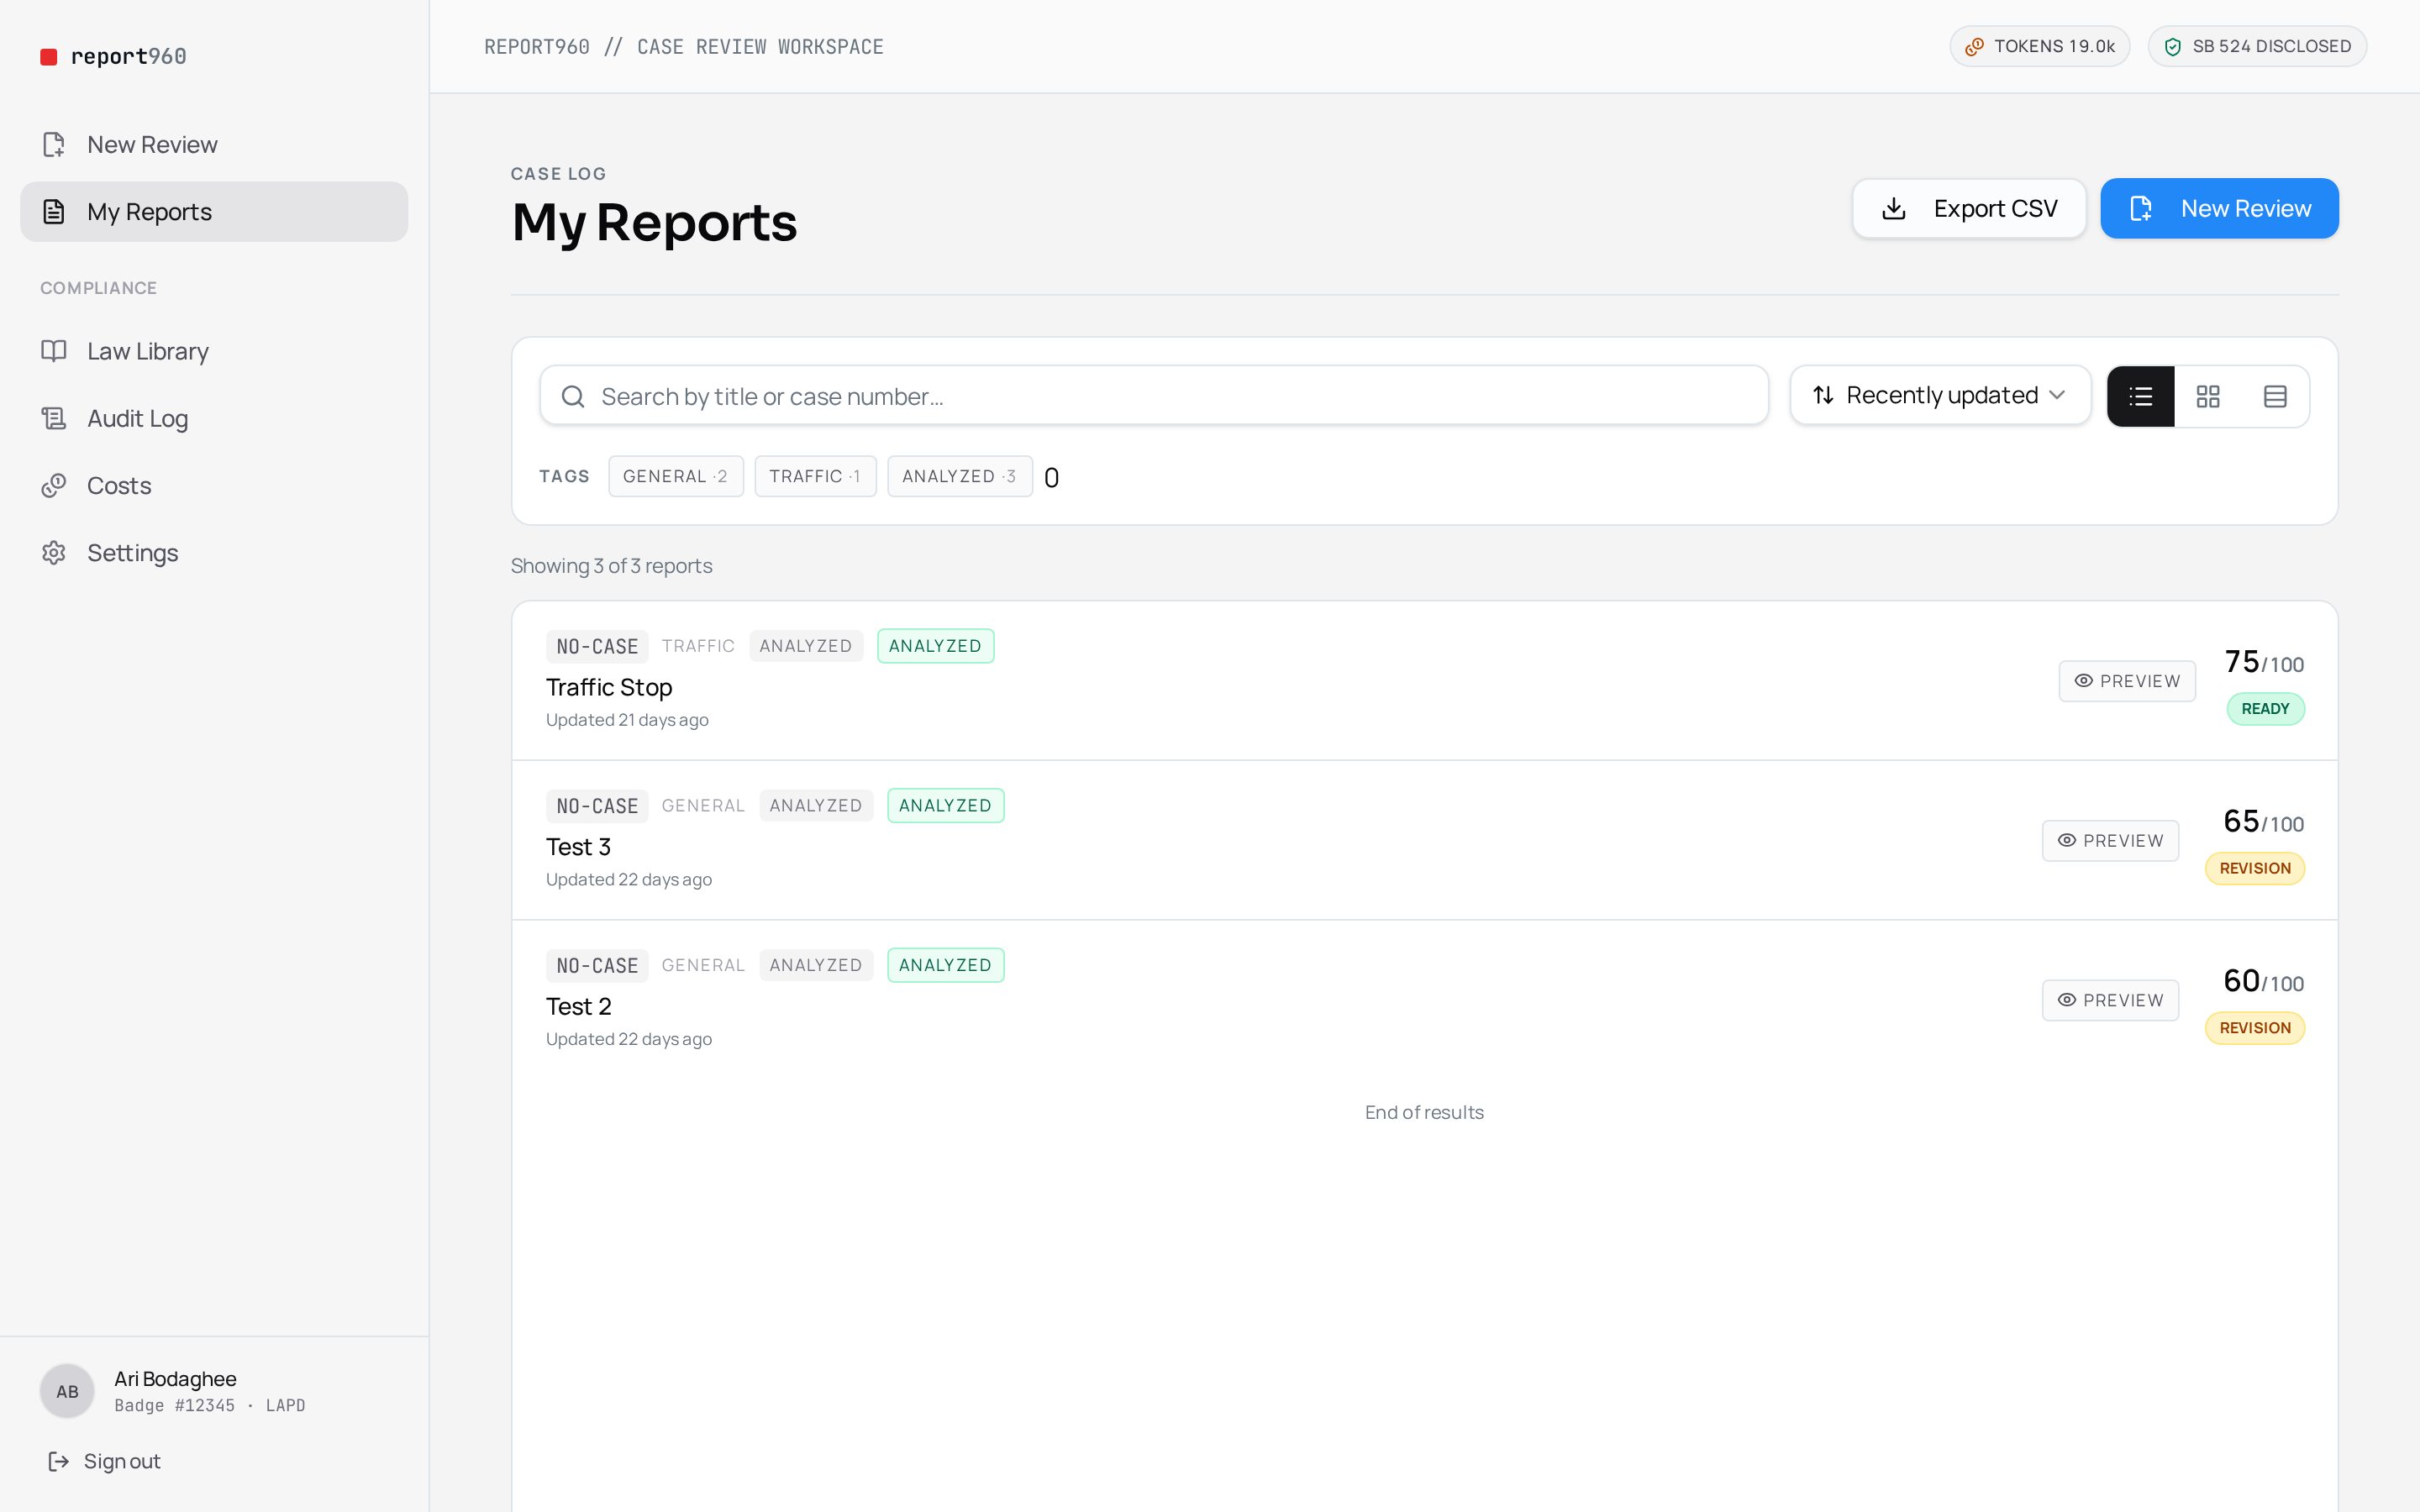The width and height of the screenshot is (2420, 1512).
Task: Select My Reports in the sidebar
Action: click(x=214, y=212)
